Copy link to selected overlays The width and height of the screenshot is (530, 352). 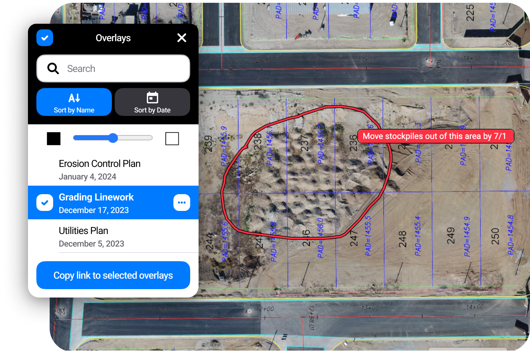pyautogui.click(x=113, y=275)
